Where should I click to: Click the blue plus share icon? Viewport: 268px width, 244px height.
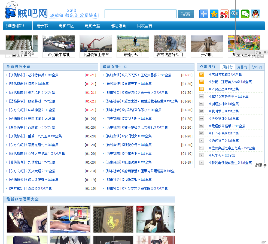pos(203,14)
